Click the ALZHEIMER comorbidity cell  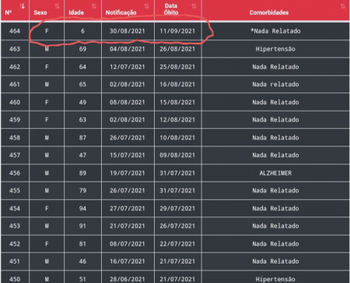[275, 173]
